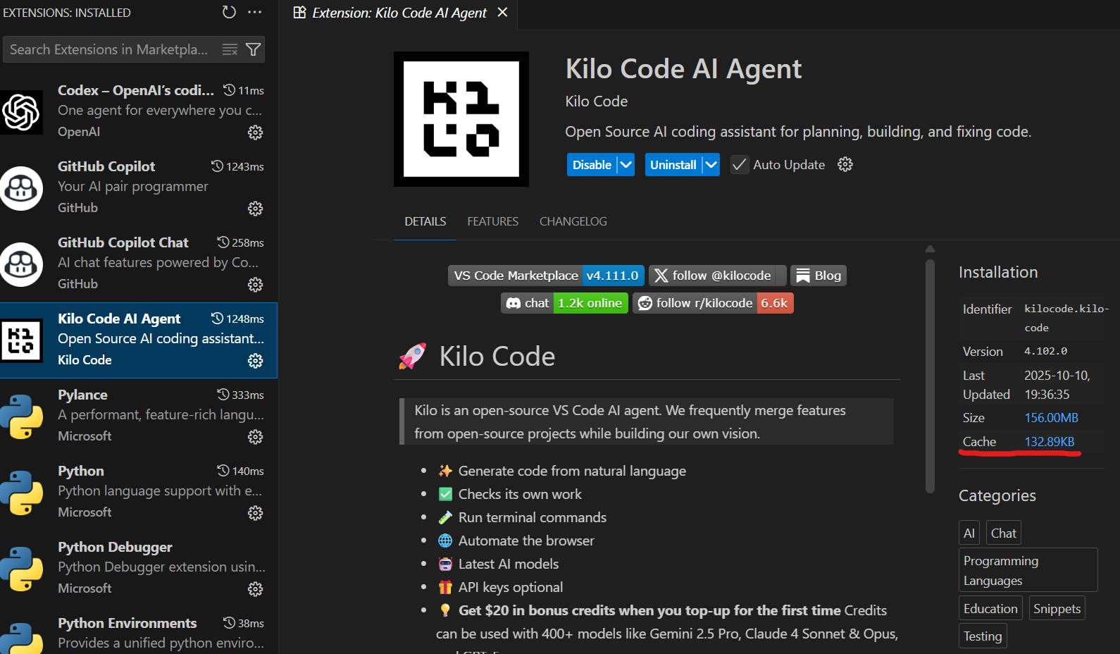This screenshot has height=654, width=1120.
Task: Open the Snippets category tag
Action: [1057, 608]
